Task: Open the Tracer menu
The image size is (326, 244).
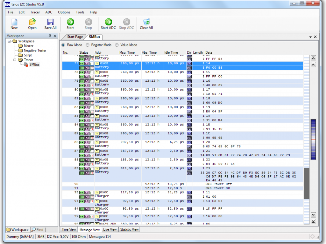Action: coord(35,12)
